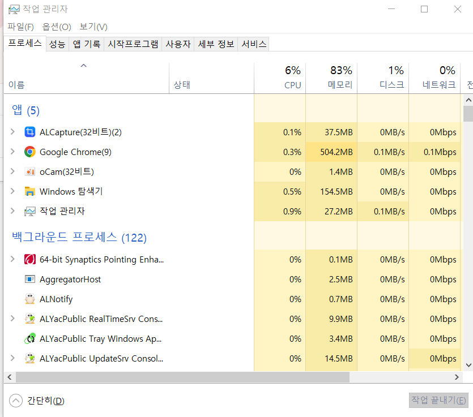
Task: Open the 시작프로그램 tab
Action: [x=133, y=44]
